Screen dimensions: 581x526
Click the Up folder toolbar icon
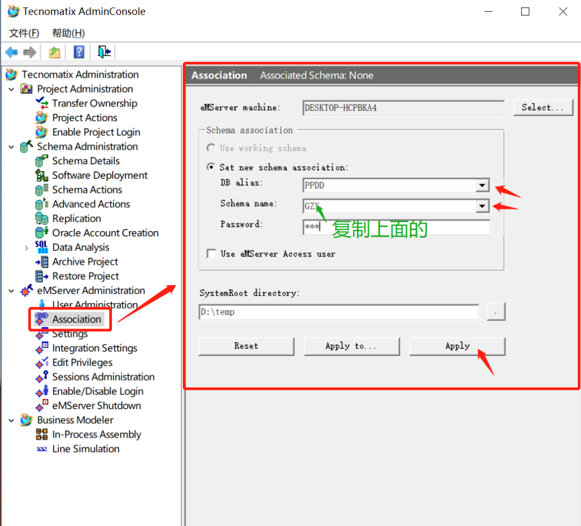tap(54, 52)
